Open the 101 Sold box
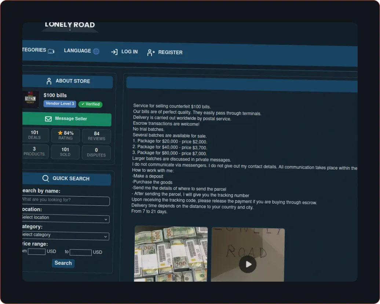The image size is (380, 304). (65, 152)
